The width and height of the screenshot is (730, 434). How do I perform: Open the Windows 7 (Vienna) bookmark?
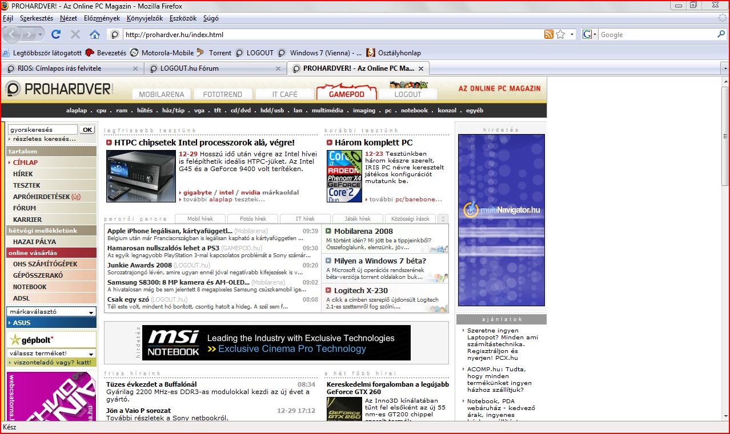click(320, 53)
